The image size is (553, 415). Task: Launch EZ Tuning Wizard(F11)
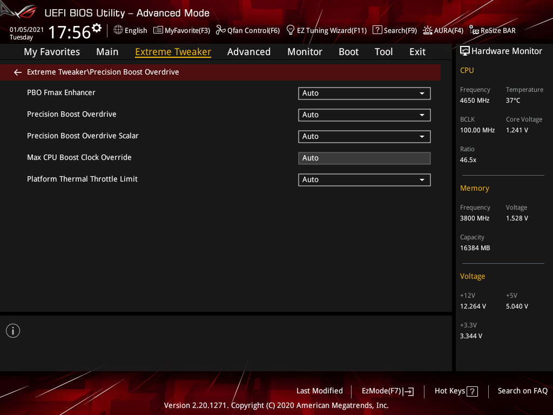[332, 31]
